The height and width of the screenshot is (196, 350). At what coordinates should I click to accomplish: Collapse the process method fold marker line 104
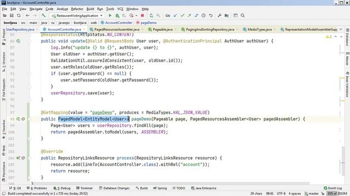coord(29,158)
